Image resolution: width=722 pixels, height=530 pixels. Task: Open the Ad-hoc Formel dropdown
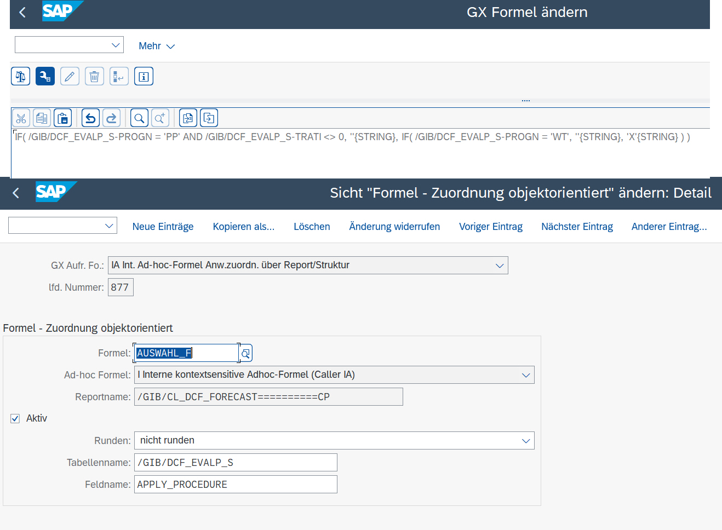pos(525,375)
